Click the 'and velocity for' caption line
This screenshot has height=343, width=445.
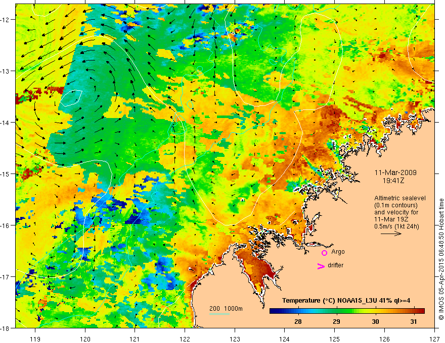click(396, 212)
